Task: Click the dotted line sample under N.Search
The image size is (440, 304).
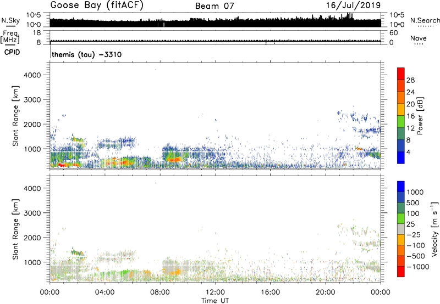Action: [426, 26]
